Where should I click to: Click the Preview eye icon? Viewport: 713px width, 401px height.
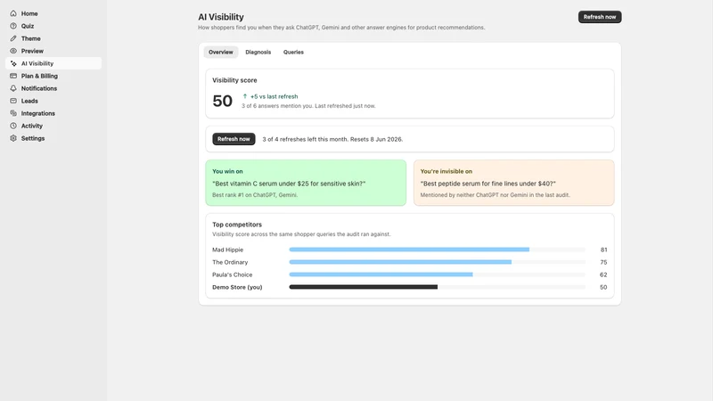pos(13,51)
